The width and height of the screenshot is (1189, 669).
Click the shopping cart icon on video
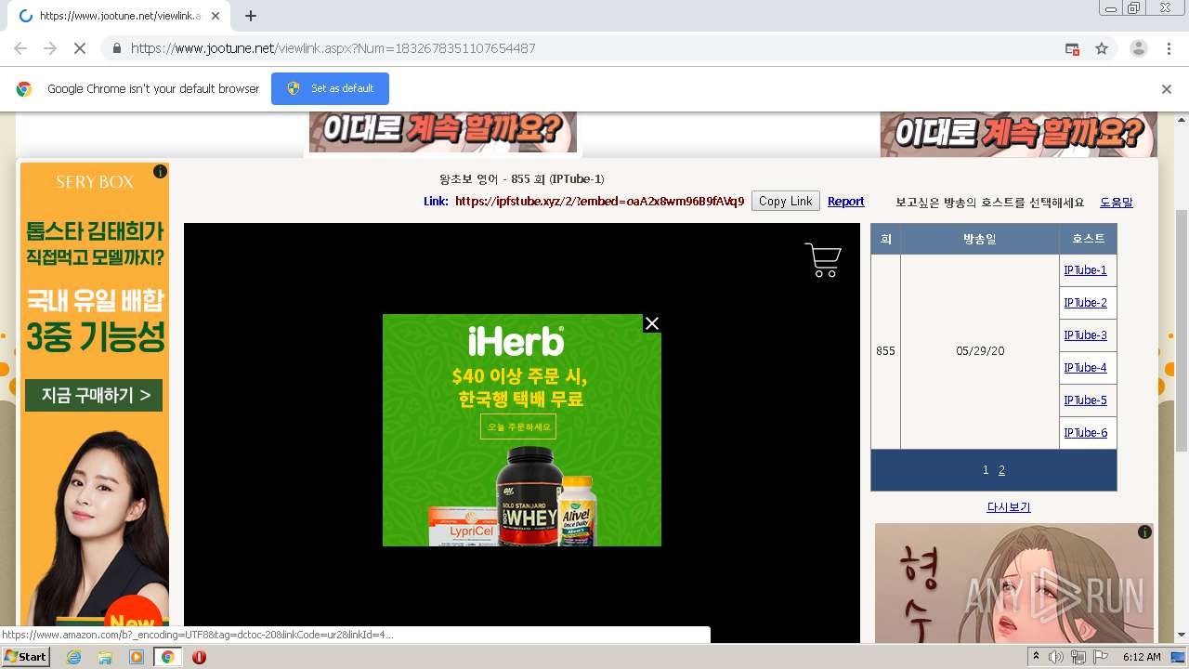tap(823, 260)
